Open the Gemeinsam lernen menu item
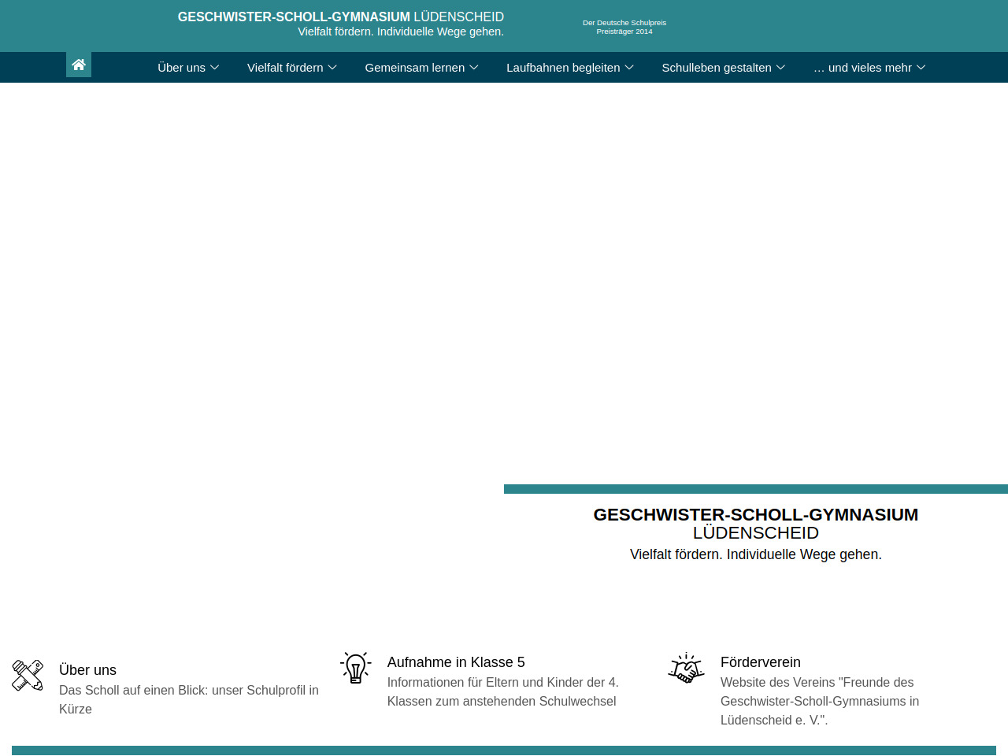The width and height of the screenshot is (1008, 756). (x=414, y=68)
